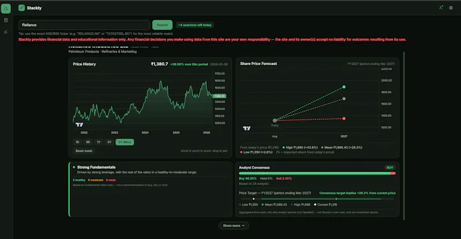The width and height of the screenshot is (461, 239).
Task: Click the 5 healthy label
Action: coord(79,180)
